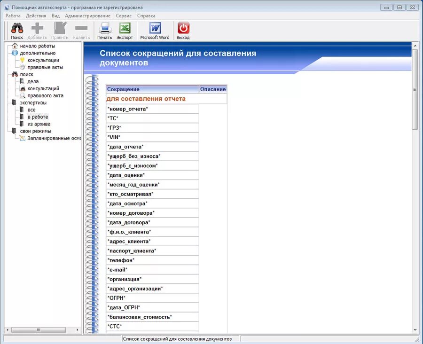Select в работе expertise list
Screen dimensions: 423x344
(38, 117)
